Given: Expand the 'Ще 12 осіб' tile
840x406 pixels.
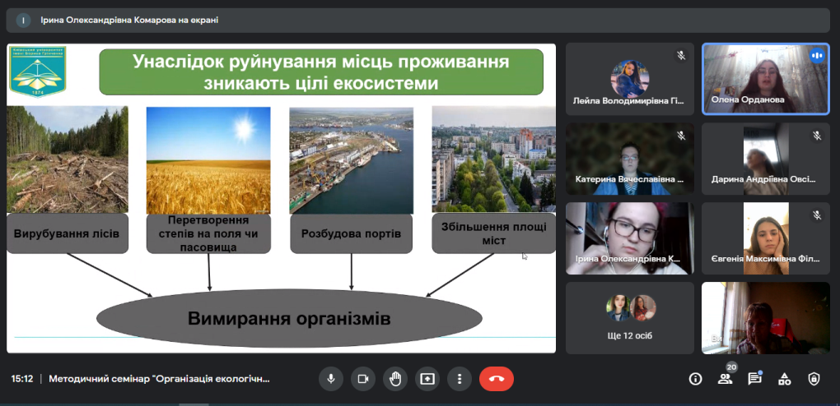Looking at the screenshot, I should coord(630,318).
